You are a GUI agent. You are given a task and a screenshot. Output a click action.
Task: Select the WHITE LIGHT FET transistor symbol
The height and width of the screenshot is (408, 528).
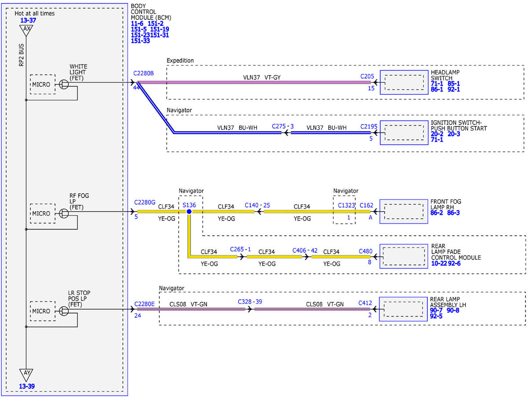64,84
